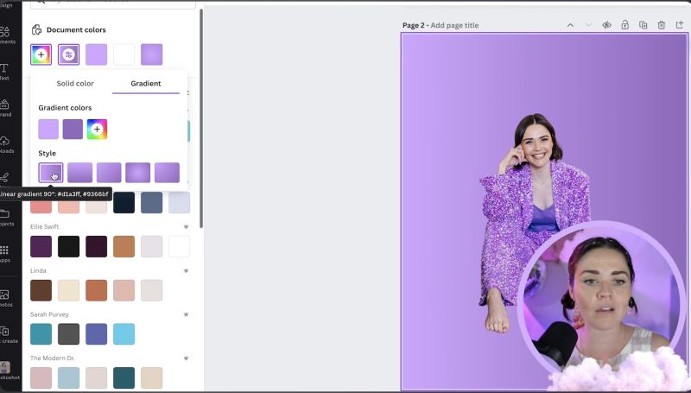Click the Sarah Purvey palette name
Screen dimensions: 691x393
point(49,314)
